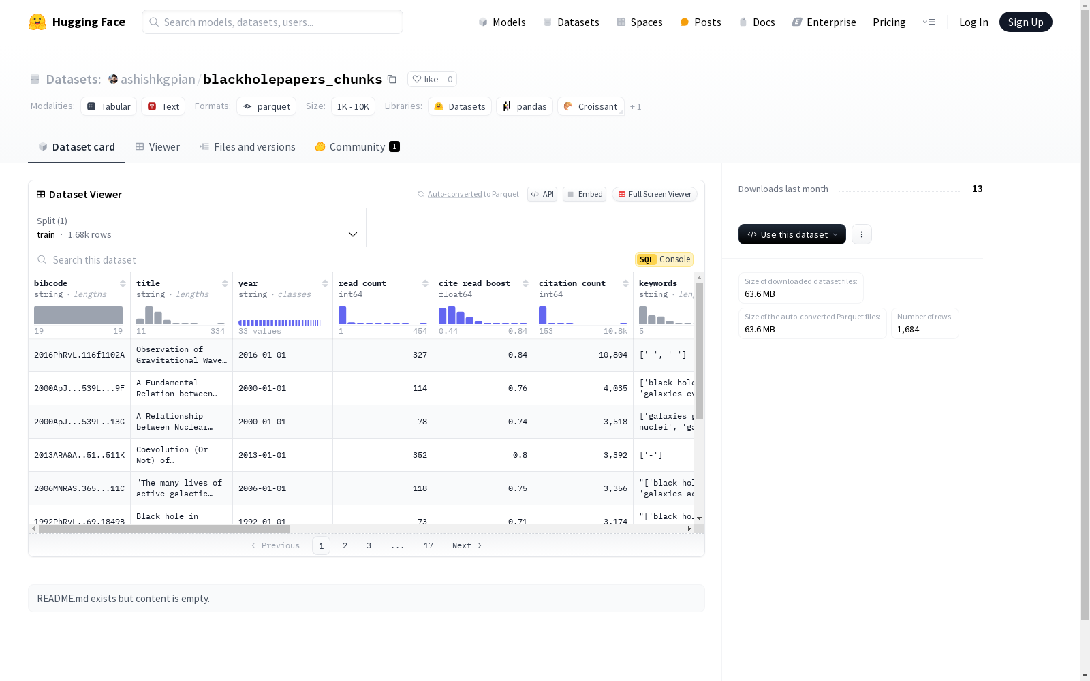
Task: Go to page 17 of the dataset
Action: tap(429, 545)
